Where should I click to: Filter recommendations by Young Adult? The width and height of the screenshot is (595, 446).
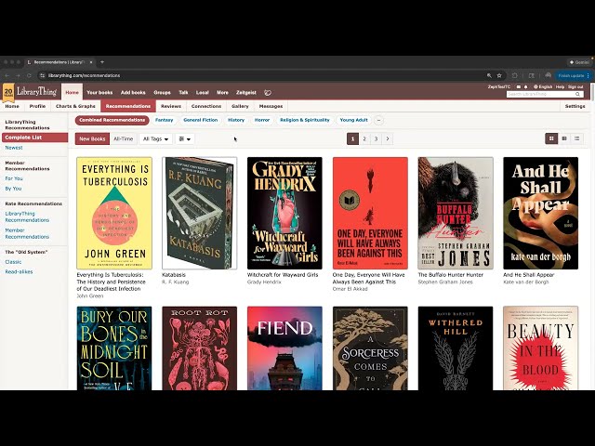tap(353, 120)
